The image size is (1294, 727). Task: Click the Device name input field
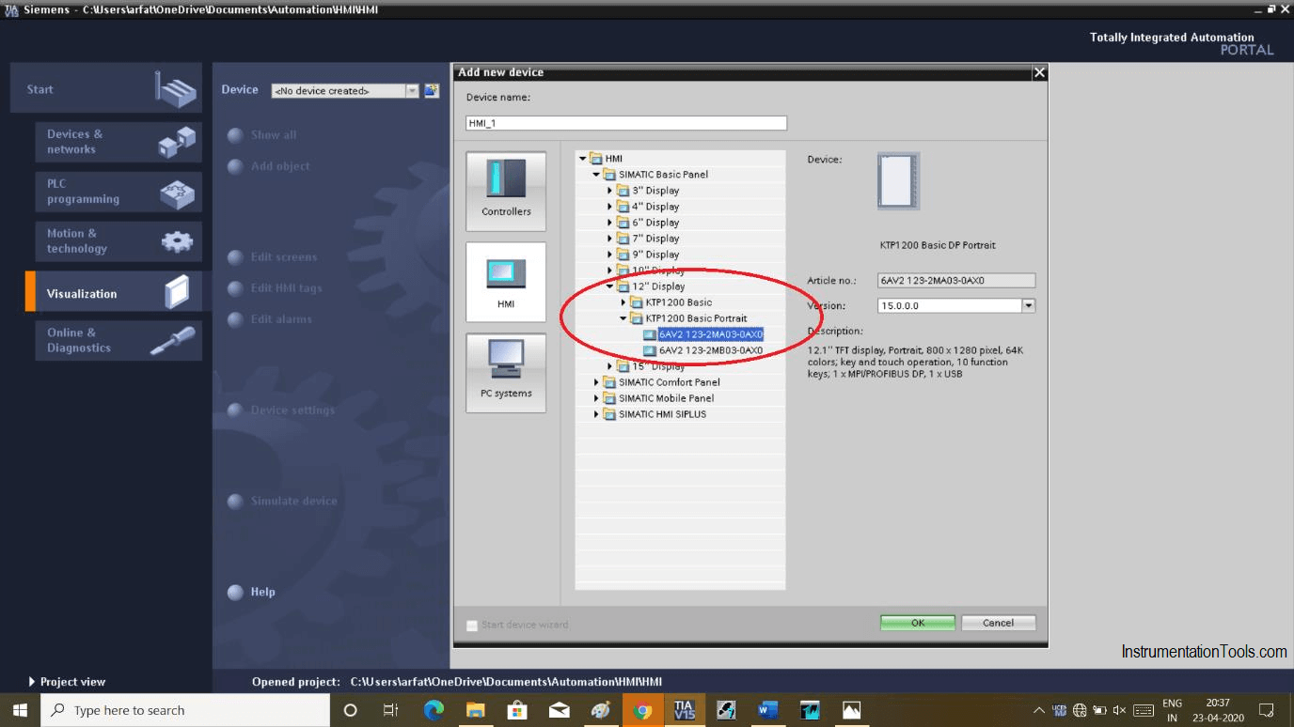626,123
